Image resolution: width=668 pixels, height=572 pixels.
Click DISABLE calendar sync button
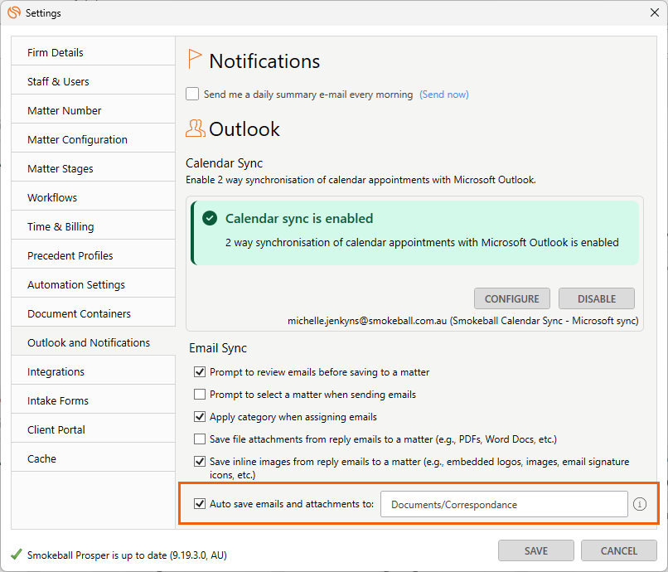pos(597,298)
